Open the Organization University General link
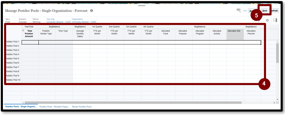The image size is (285, 115). pos(84,22)
